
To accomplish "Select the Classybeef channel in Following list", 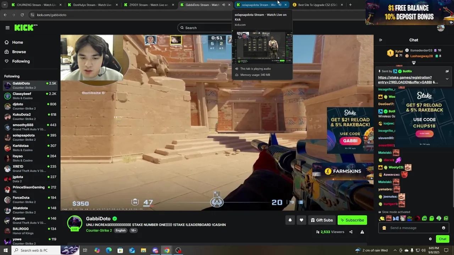I will click(30, 96).
